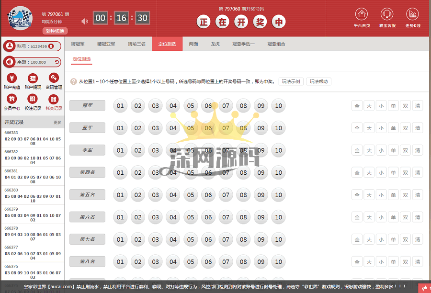This screenshot has height=293, width=431.
Task: Click the 联系客服 headset icon
Action: (387, 14)
